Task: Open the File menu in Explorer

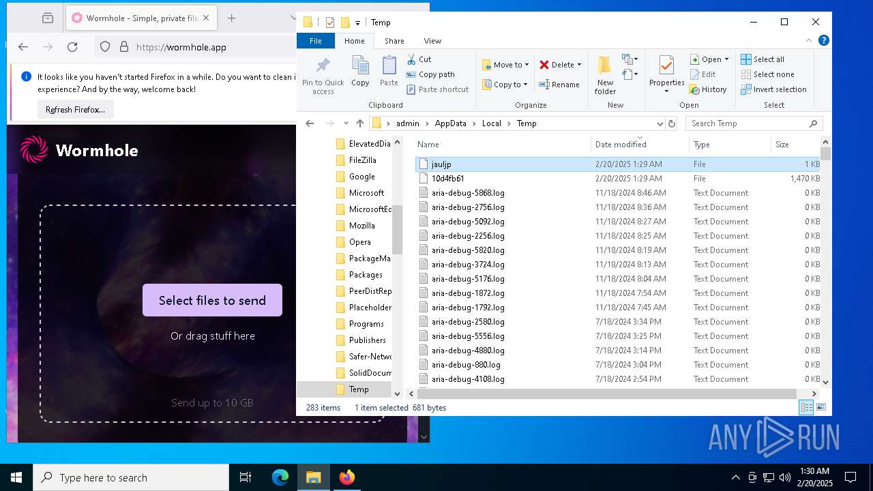Action: click(315, 41)
